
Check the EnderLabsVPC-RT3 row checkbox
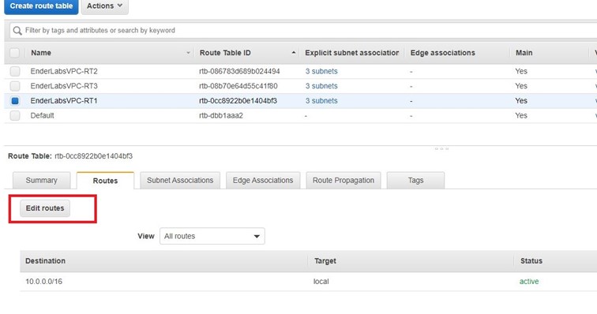[x=15, y=86]
